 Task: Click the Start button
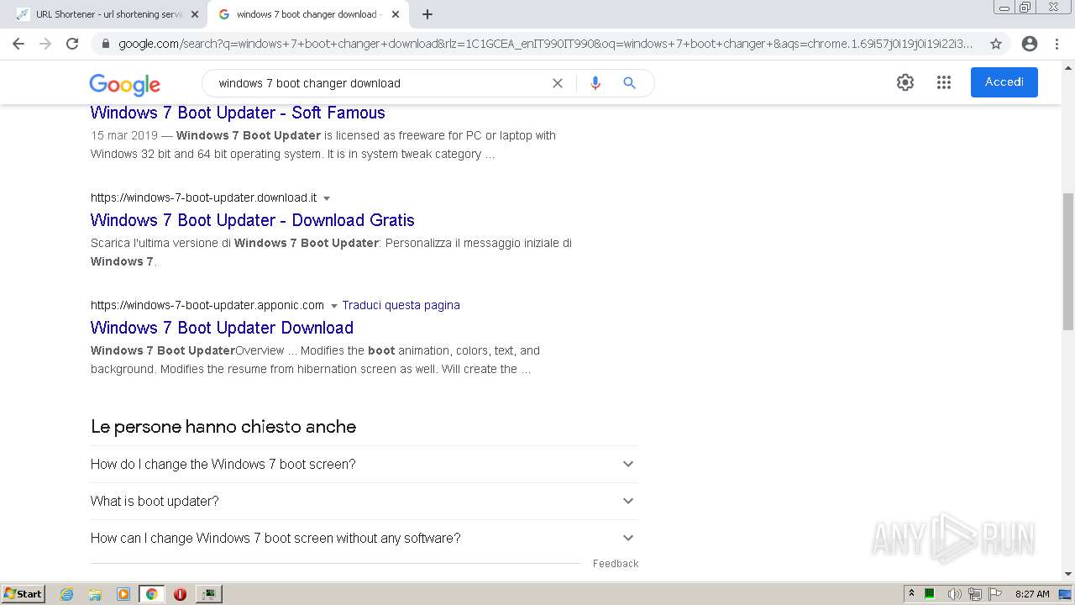click(x=23, y=594)
